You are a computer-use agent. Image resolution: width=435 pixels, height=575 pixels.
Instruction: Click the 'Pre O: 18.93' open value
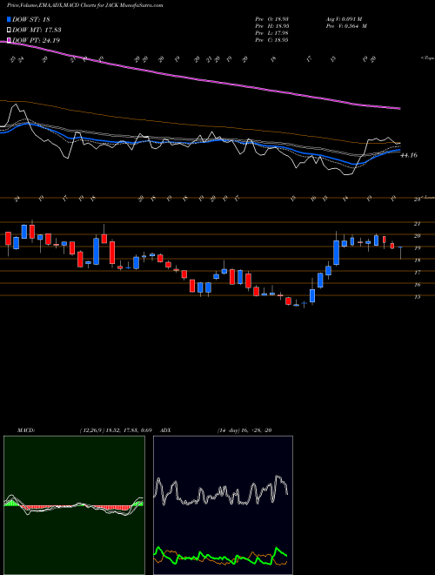click(x=271, y=19)
